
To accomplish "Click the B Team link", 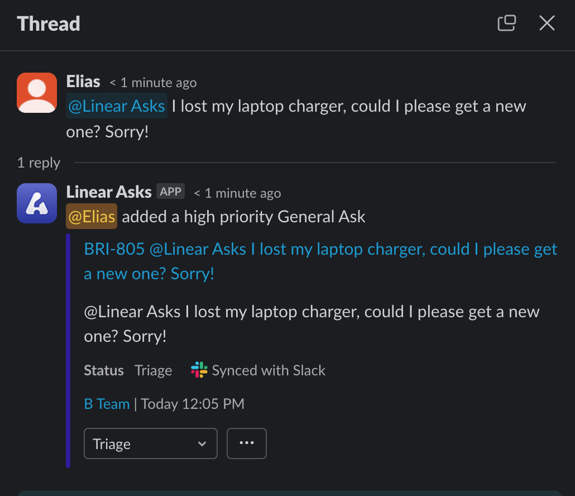I will 107,403.
